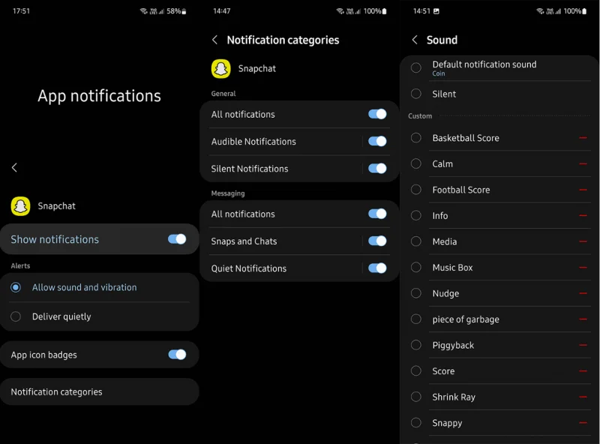600x444 pixels.
Task: Remove piece of garbage custom sound
Action: pyautogui.click(x=583, y=319)
